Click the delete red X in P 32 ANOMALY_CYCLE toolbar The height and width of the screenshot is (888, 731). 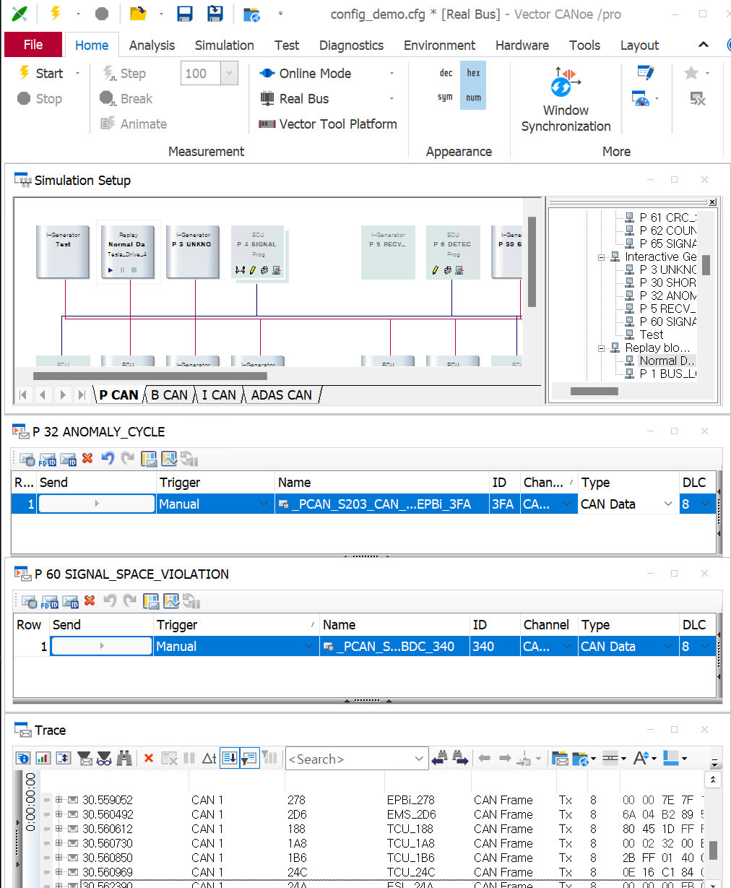tap(87, 458)
